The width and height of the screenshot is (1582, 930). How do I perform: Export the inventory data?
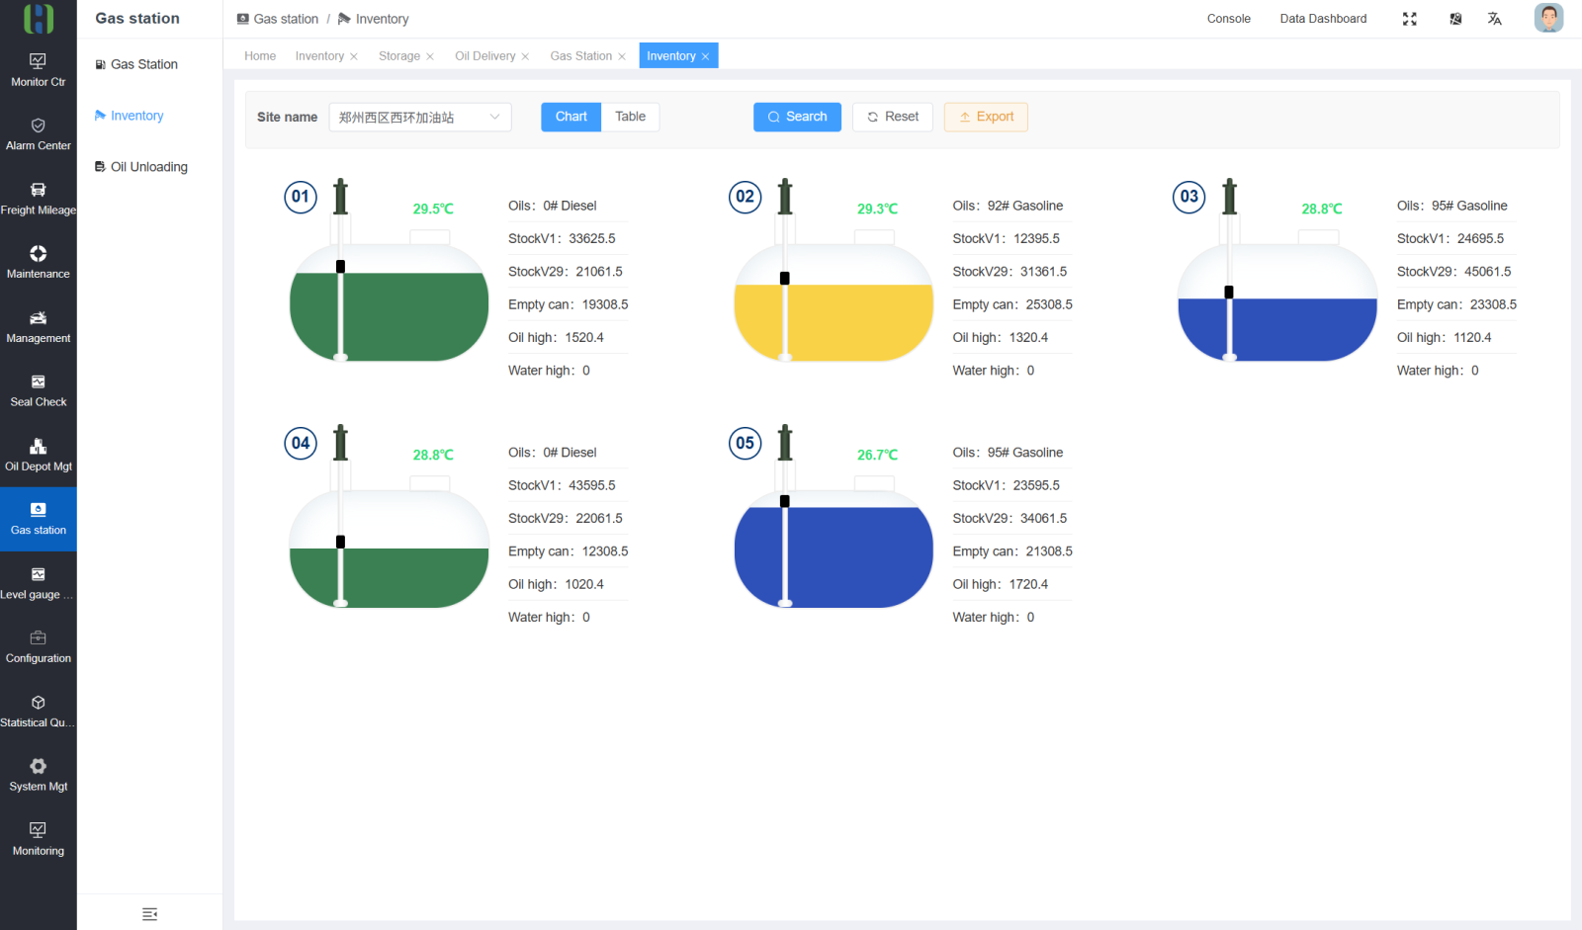(x=986, y=117)
